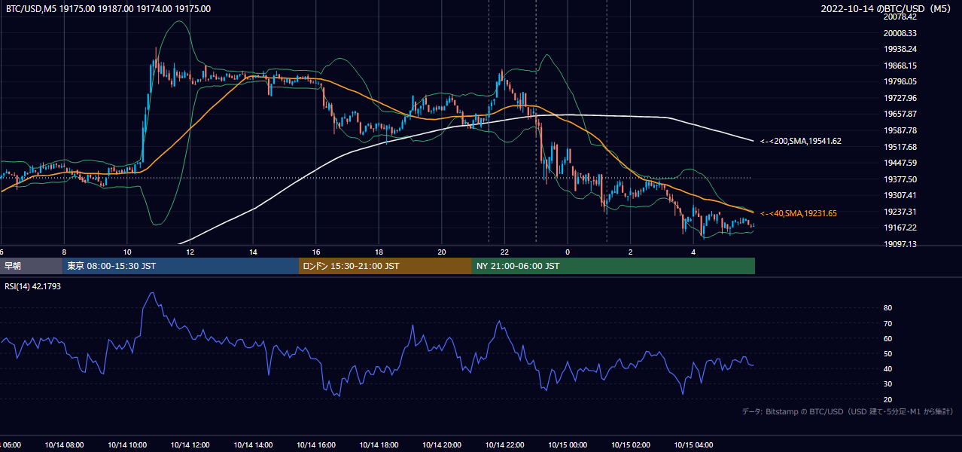Screen dimensions: 962x452
Task: Click the 200,SMA,19541.62 line label
Action: coord(801,141)
